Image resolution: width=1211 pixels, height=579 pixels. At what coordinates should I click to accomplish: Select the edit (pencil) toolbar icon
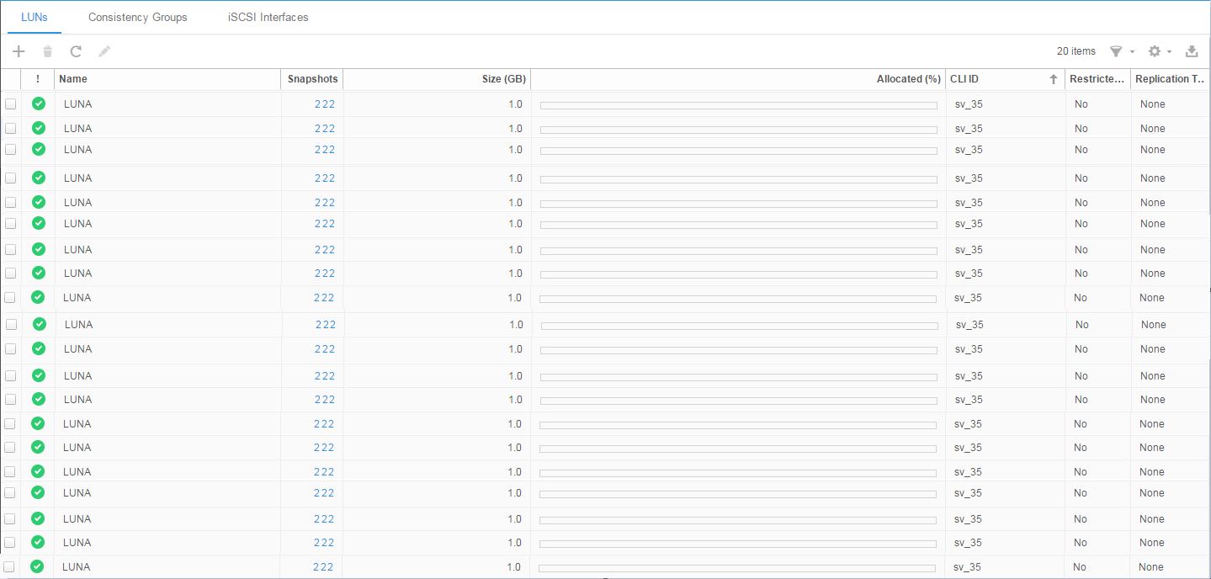point(104,50)
